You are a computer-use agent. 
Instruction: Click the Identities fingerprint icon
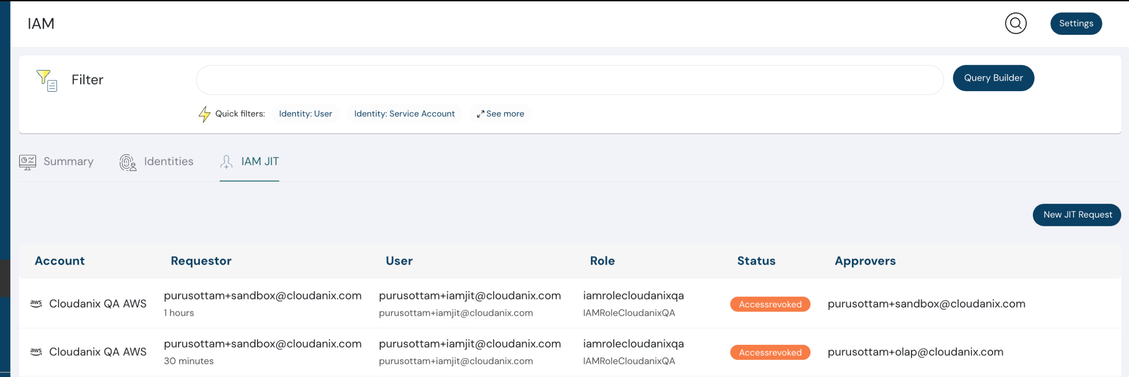128,163
